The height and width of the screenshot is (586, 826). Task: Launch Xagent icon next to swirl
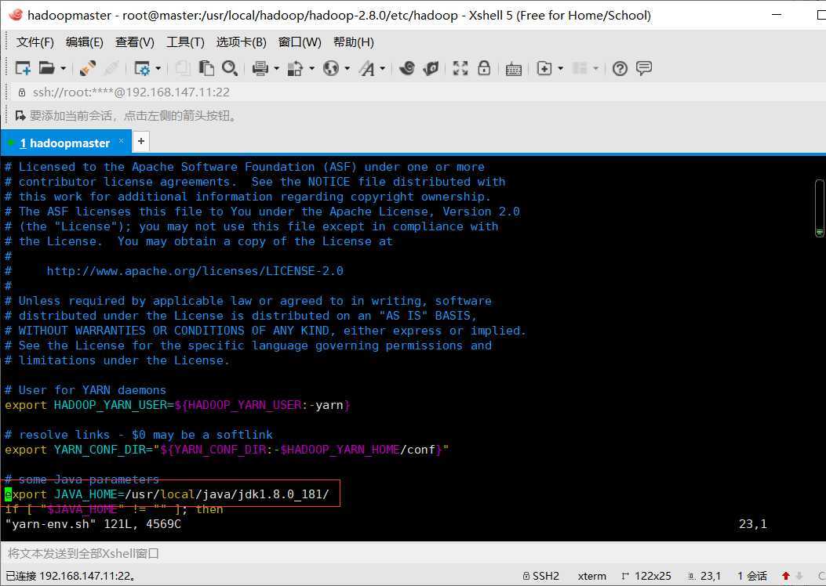[431, 68]
